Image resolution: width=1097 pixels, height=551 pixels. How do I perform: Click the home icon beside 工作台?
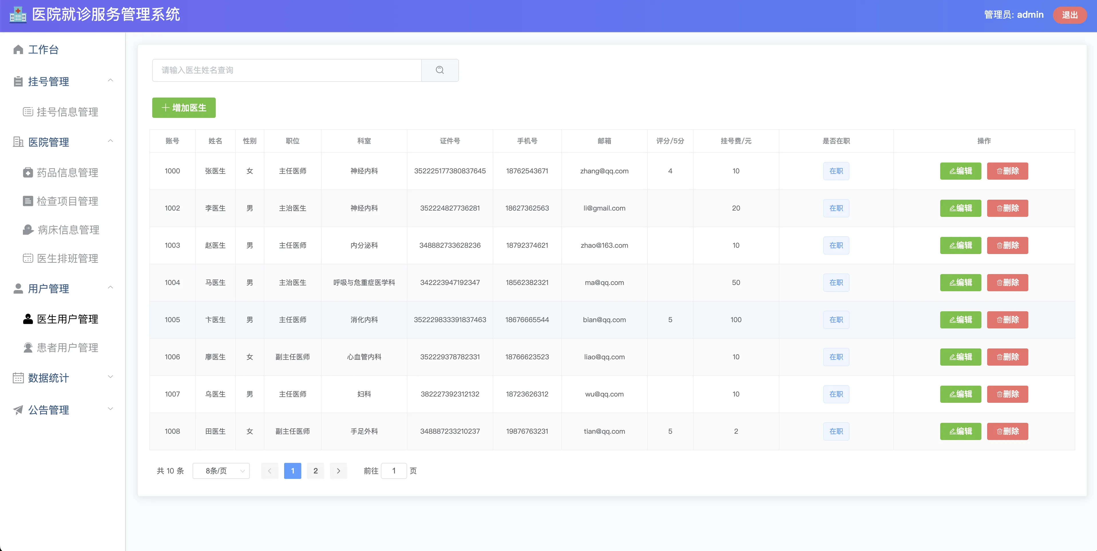click(18, 50)
